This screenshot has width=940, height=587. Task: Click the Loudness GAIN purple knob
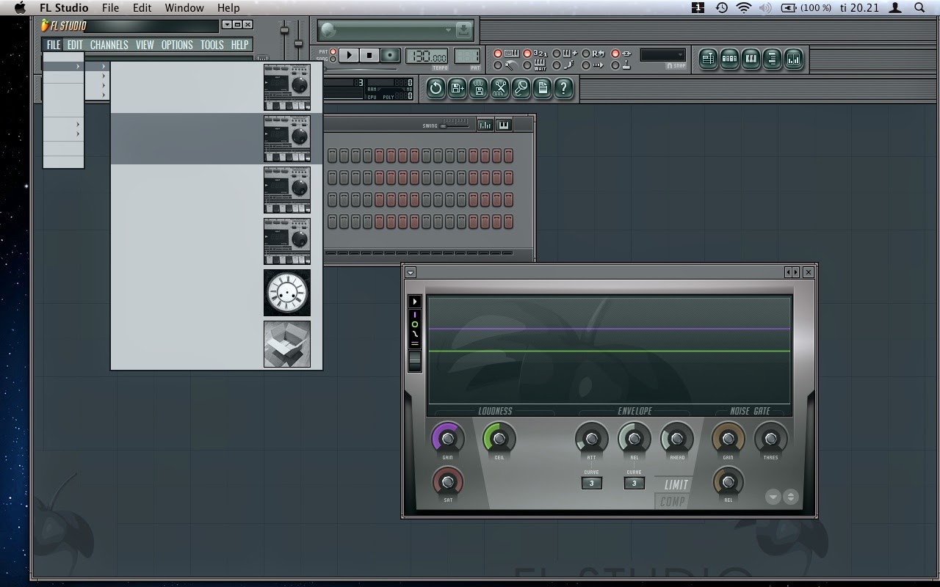tap(447, 439)
